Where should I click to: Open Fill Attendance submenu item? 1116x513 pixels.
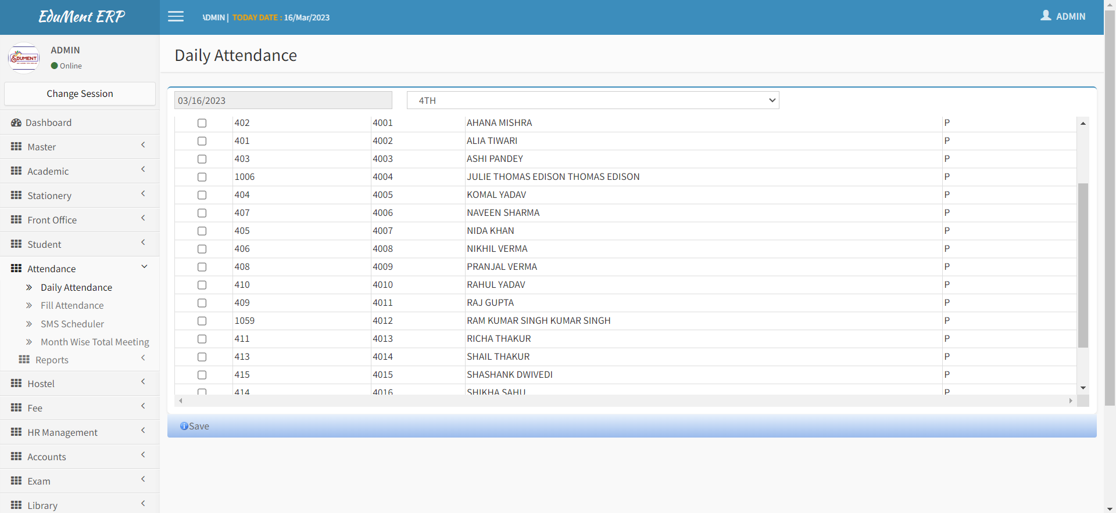(x=72, y=305)
